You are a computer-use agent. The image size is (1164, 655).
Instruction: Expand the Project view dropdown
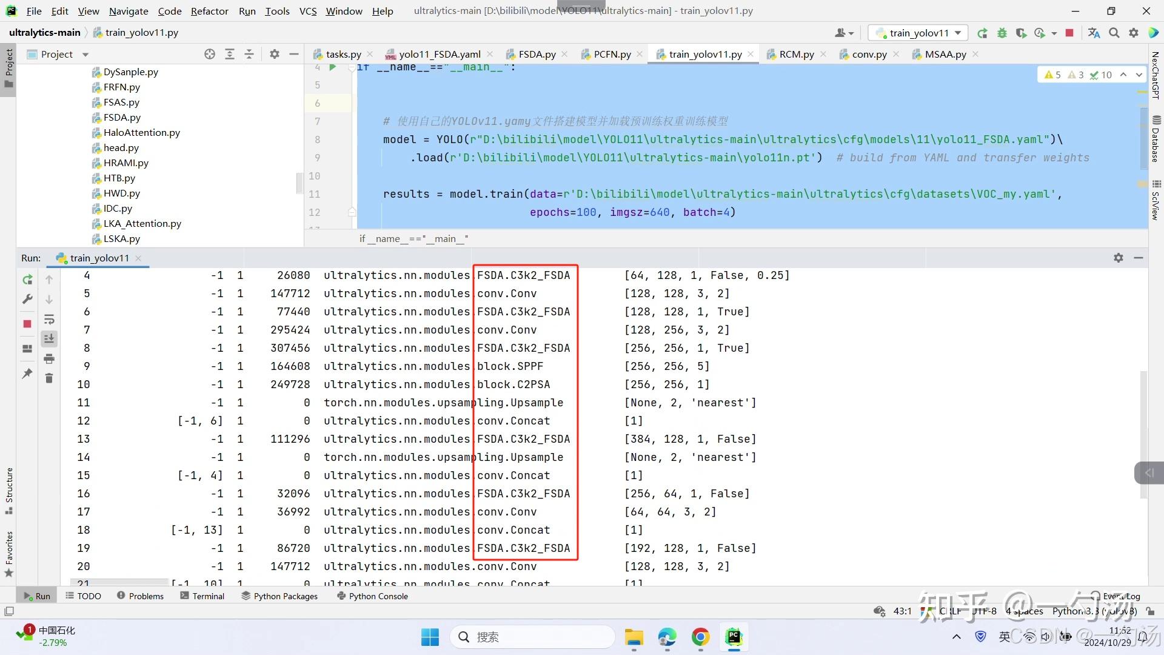pyautogui.click(x=85, y=55)
